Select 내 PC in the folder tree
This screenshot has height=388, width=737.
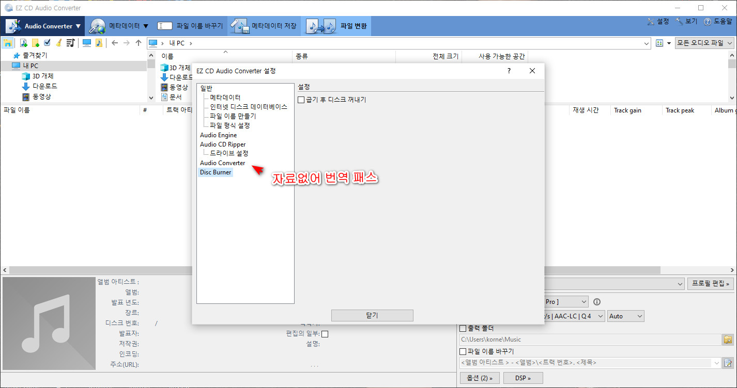click(x=30, y=66)
